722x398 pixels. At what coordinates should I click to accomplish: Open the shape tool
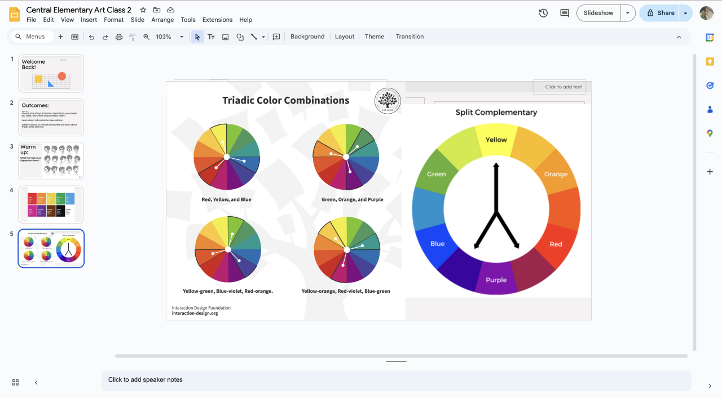(240, 37)
